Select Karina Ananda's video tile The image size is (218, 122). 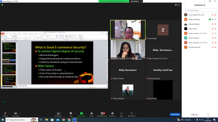pos(128,50)
